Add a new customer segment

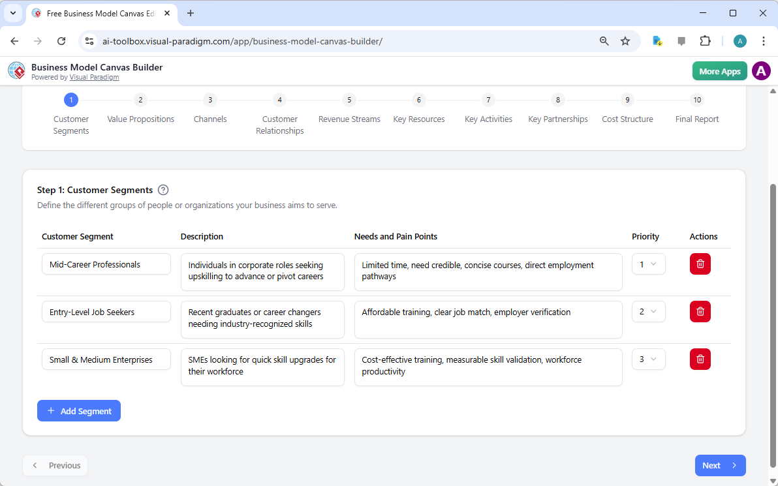coord(78,410)
